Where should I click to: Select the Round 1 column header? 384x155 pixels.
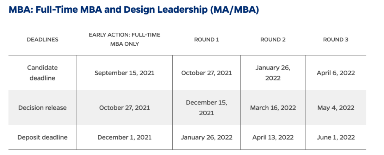206,40
